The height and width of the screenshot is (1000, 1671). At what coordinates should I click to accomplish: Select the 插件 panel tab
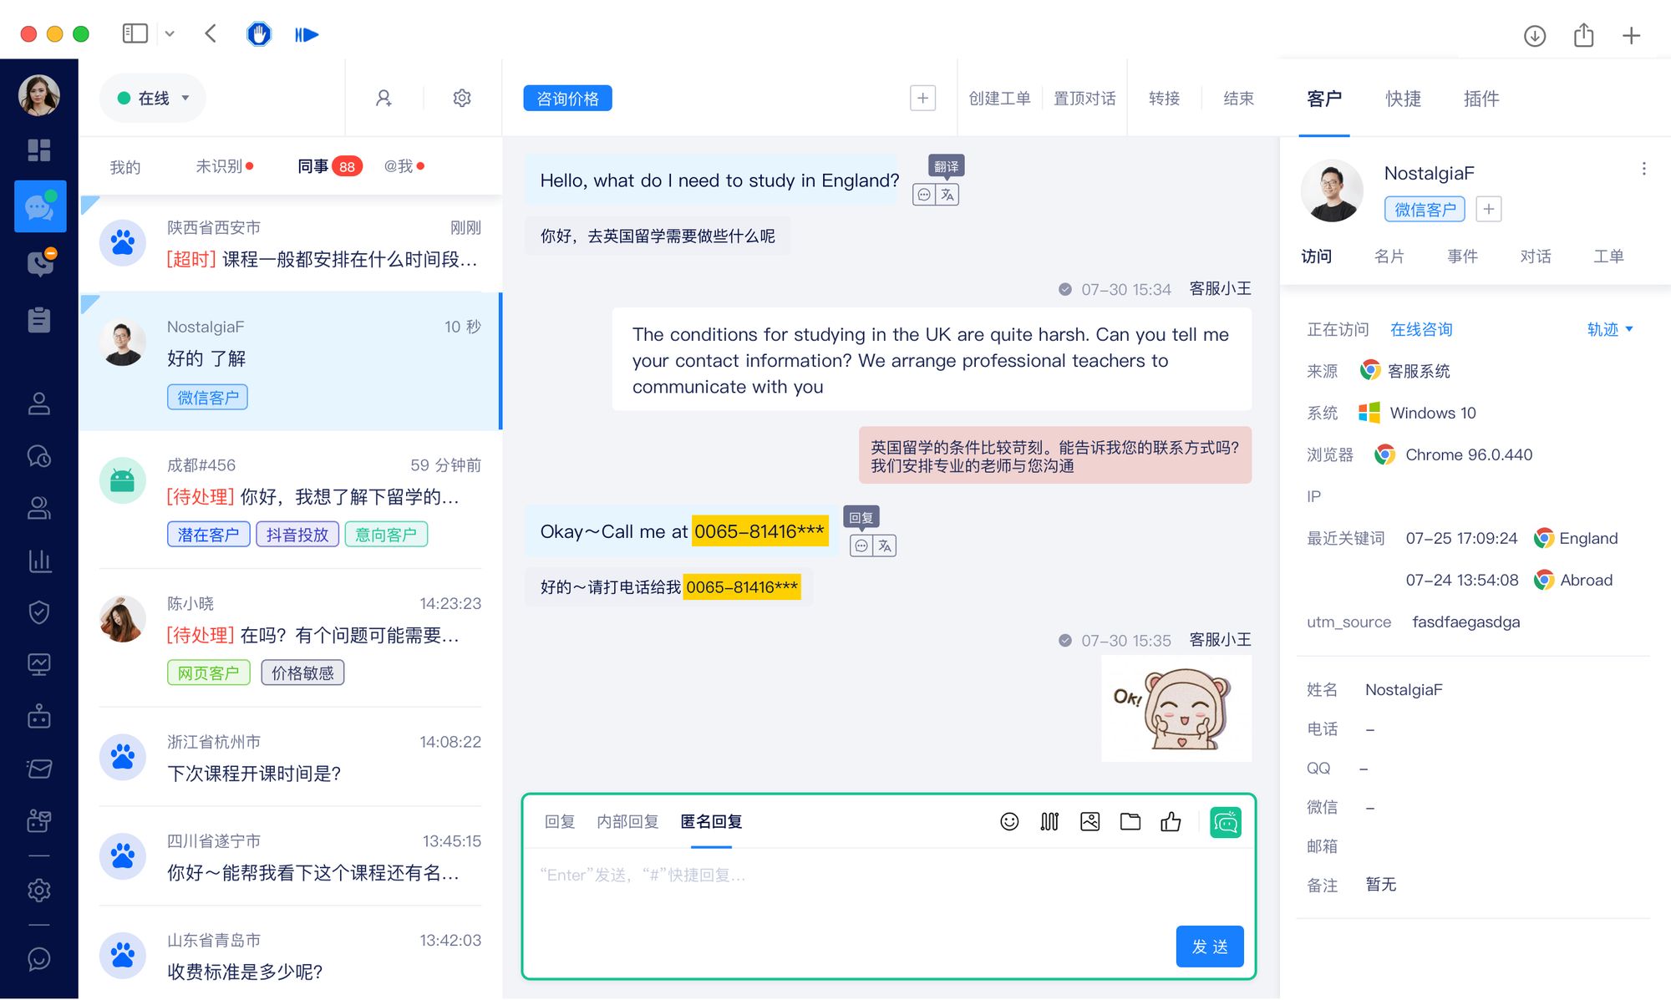[x=1481, y=99]
